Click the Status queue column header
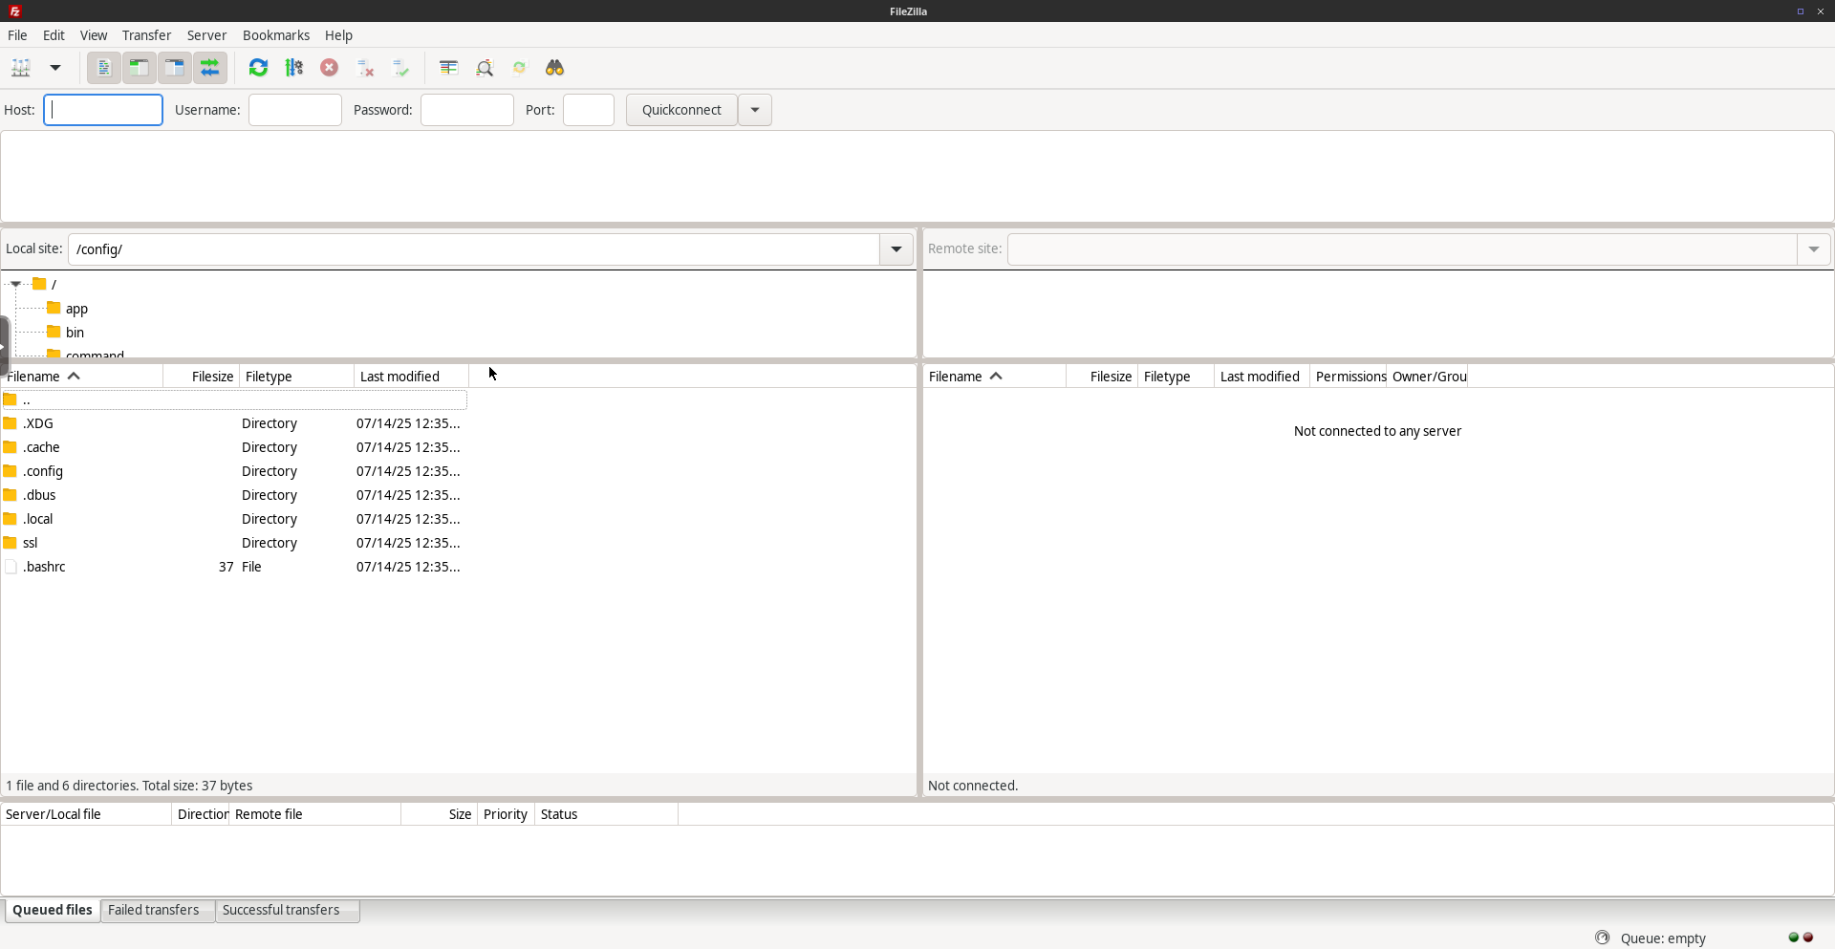This screenshot has width=1835, height=949. pos(606,814)
